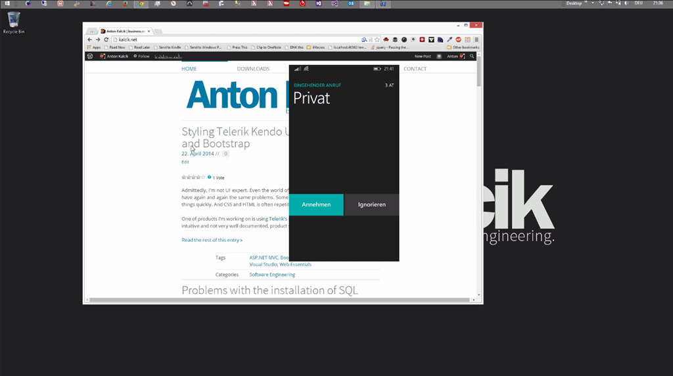Click the kalcik.net address bar
This screenshot has height=376, width=673.
pyautogui.click(x=230, y=39)
